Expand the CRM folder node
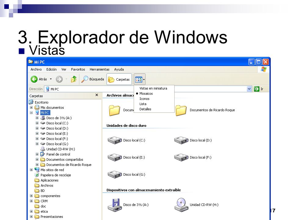293x220 pixels. click(31, 201)
